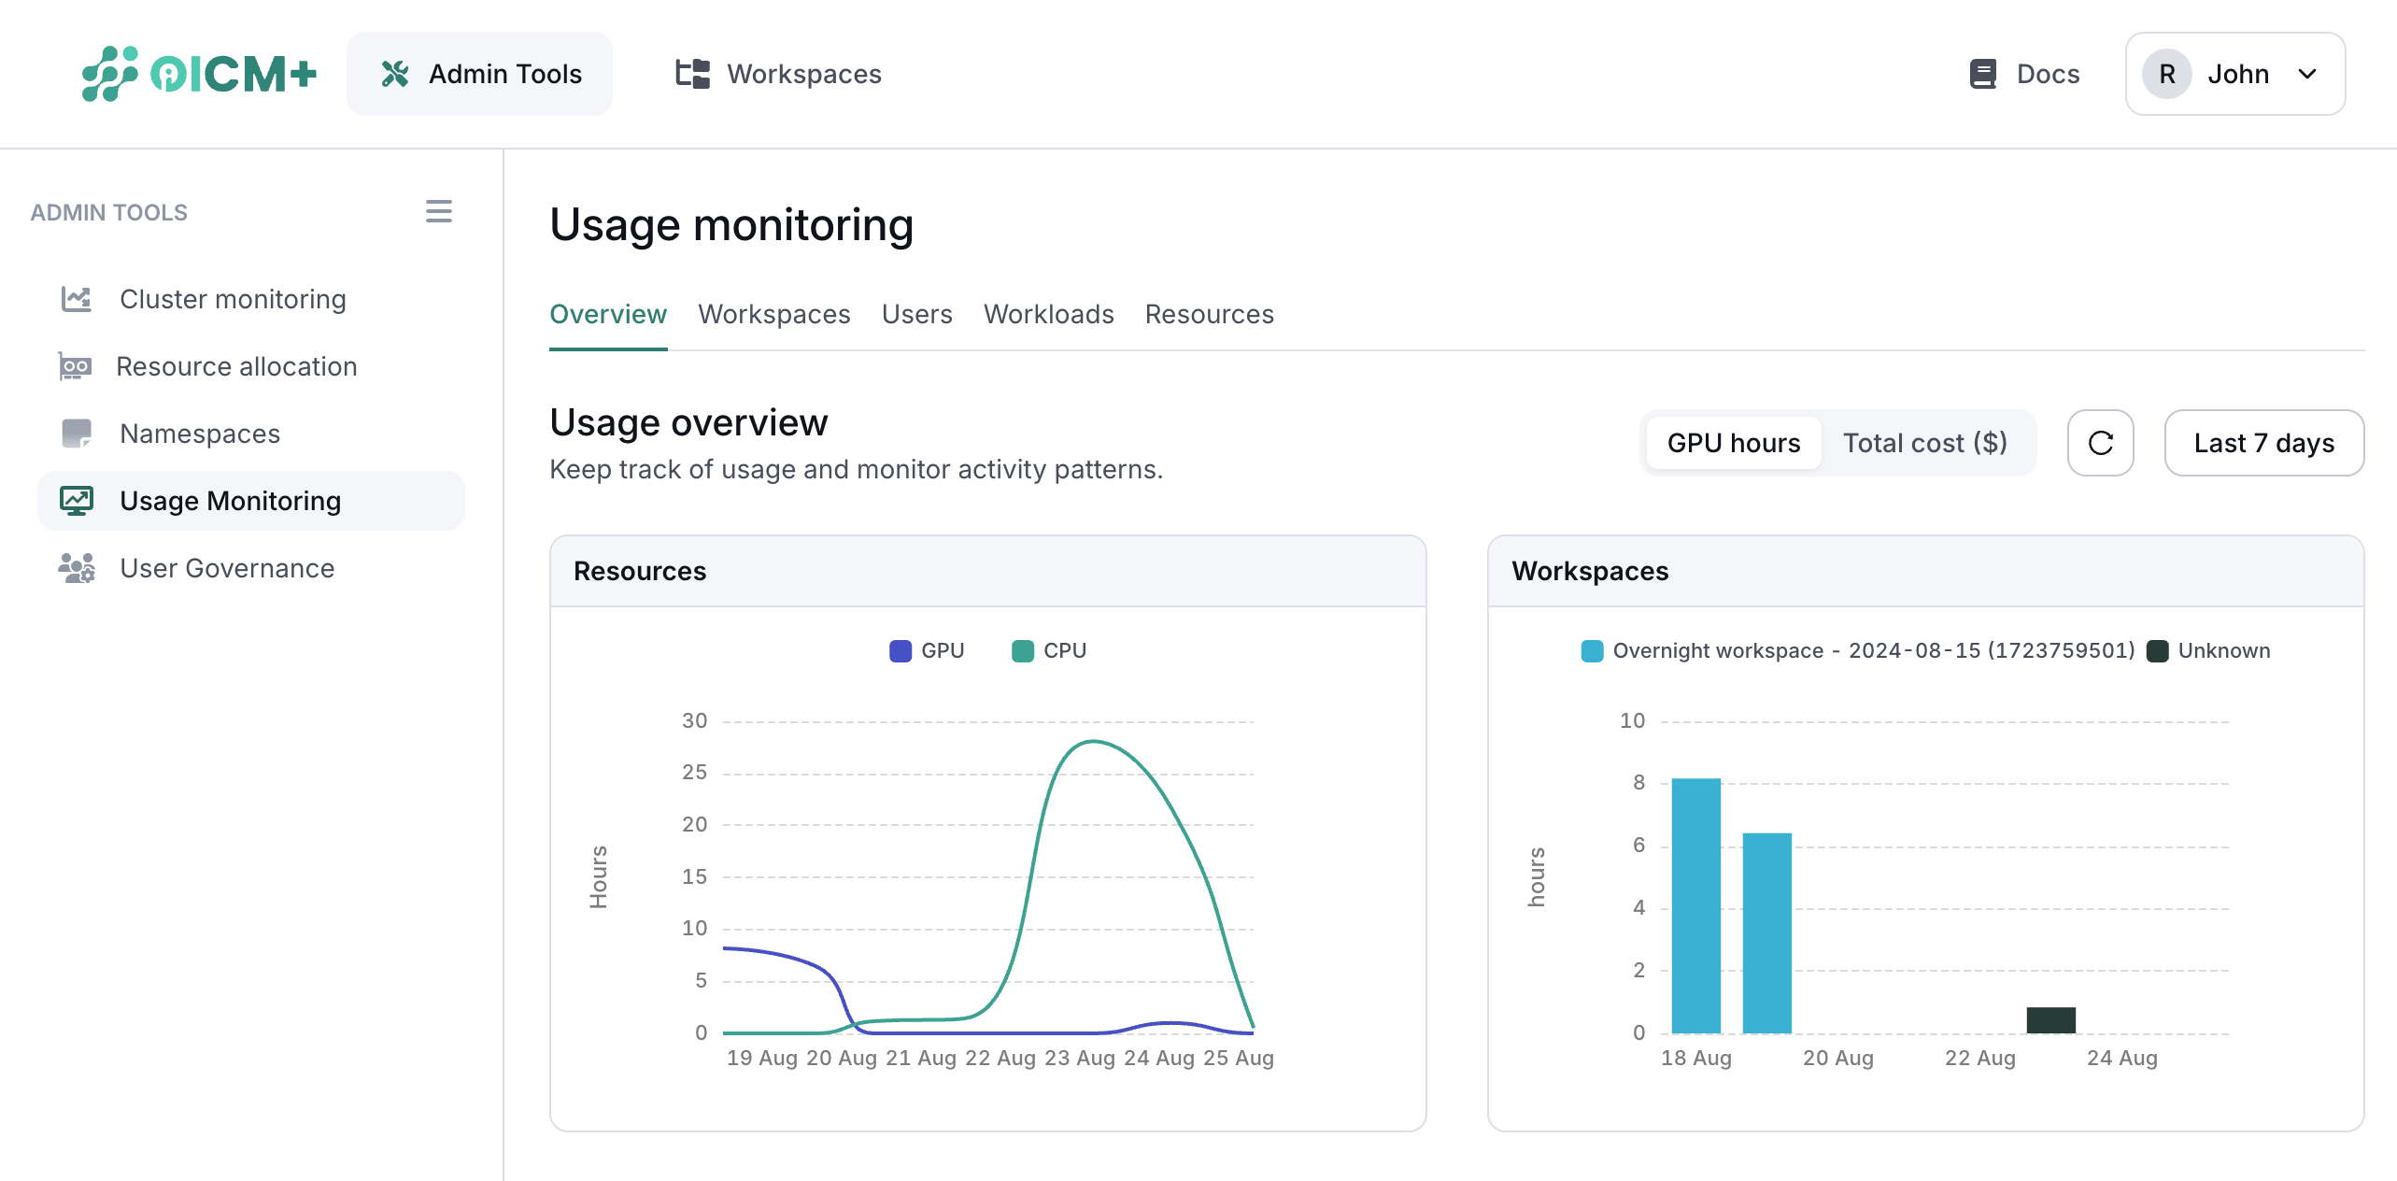Toggle Unknown series in Workspaces legend
The image size is (2397, 1181).
pyautogui.click(x=2209, y=651)
